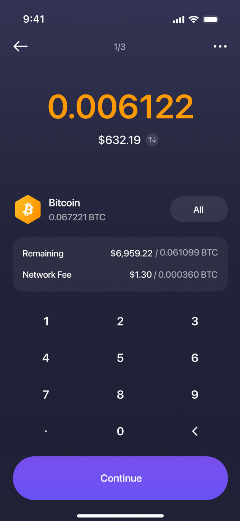Screen dimensions: 240x521
Task: Toggle currency swap arrows next to $632.19
Action: (152, 140)
